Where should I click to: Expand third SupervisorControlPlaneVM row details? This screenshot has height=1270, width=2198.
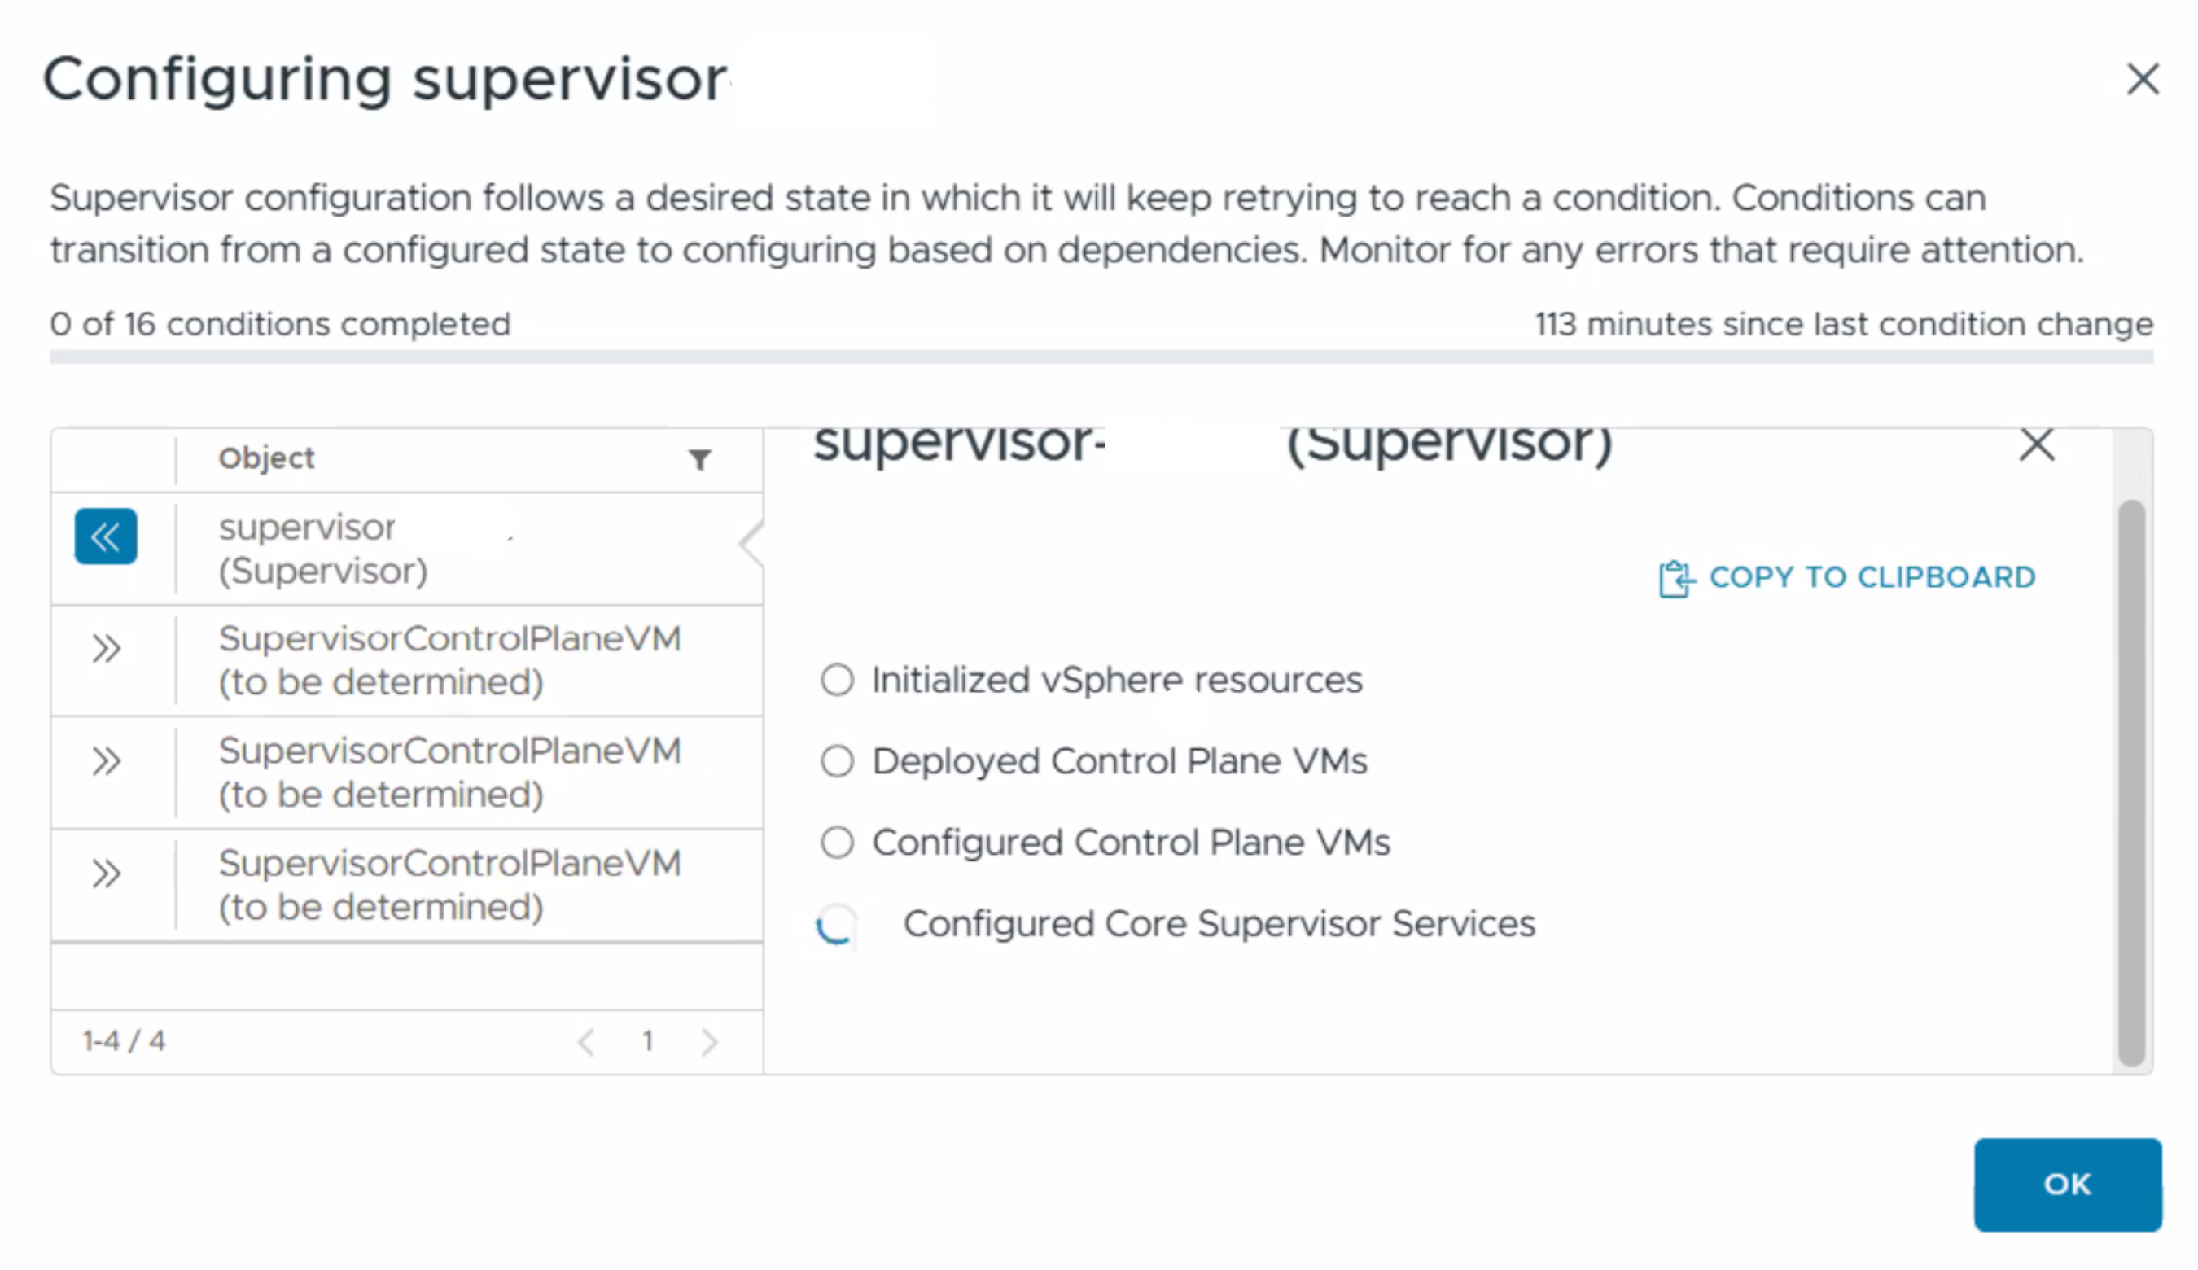point(106,873)
